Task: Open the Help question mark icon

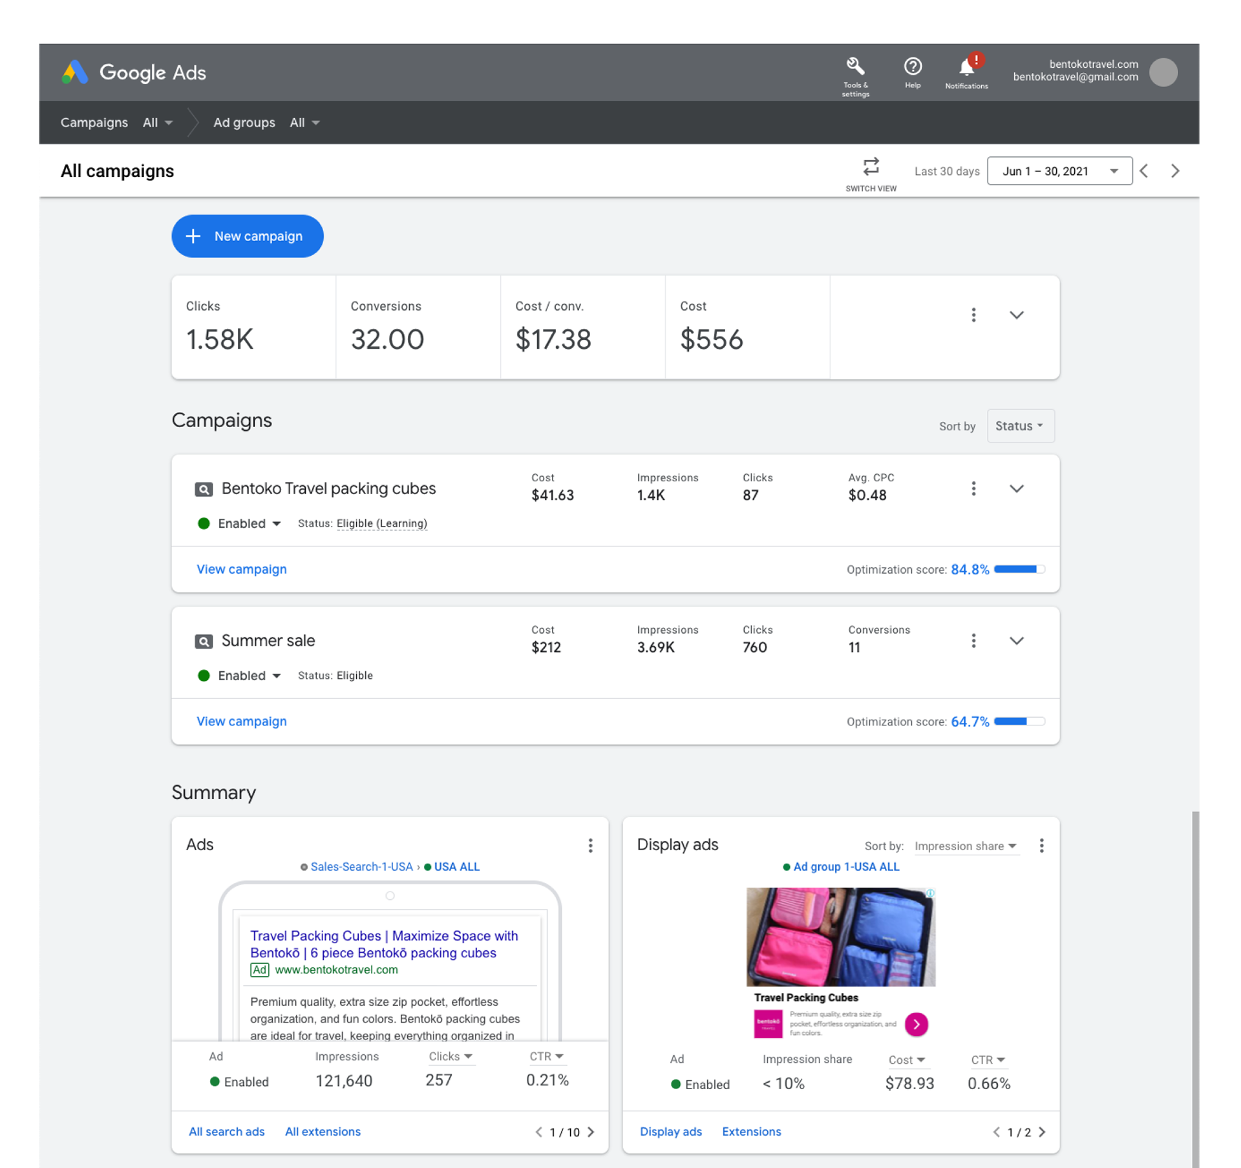Action: click(x=913, y=67)
